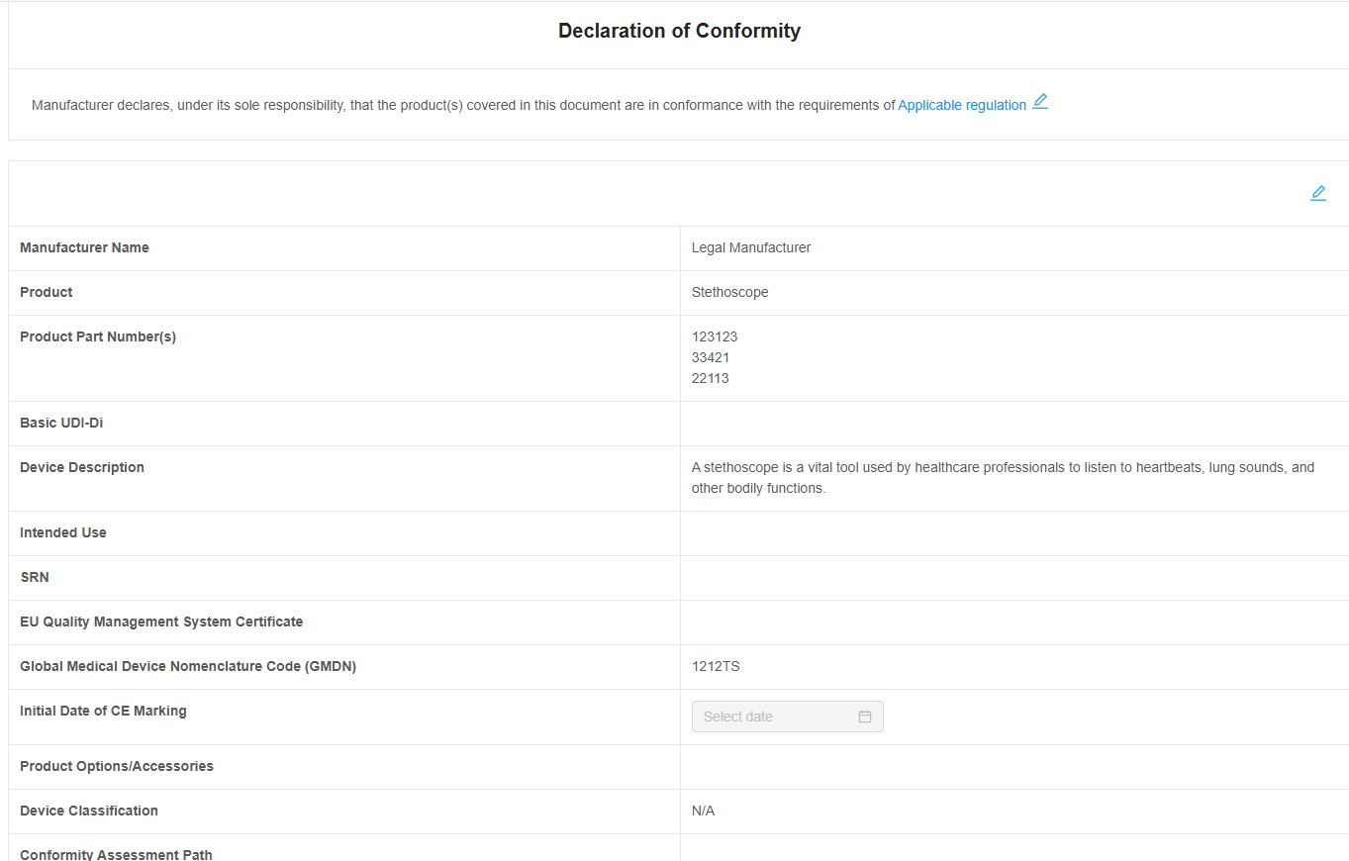
Task: Click the Select date input field
Action: [772, 717]
